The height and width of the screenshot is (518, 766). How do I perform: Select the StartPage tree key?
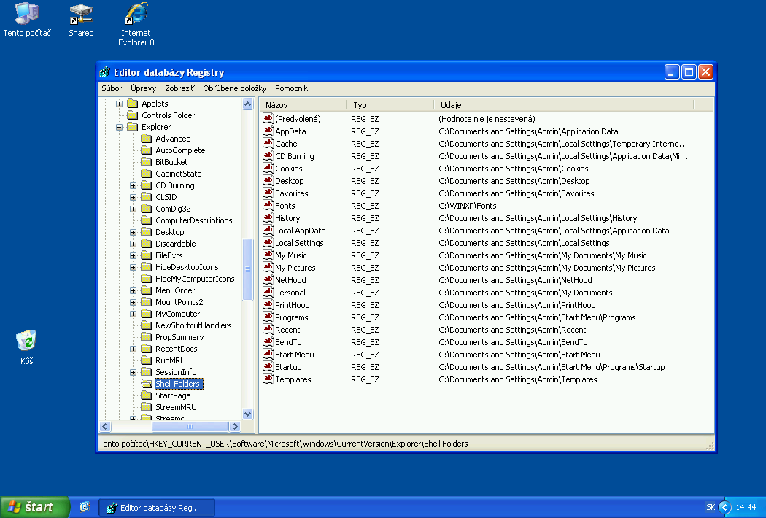[173, 395]
